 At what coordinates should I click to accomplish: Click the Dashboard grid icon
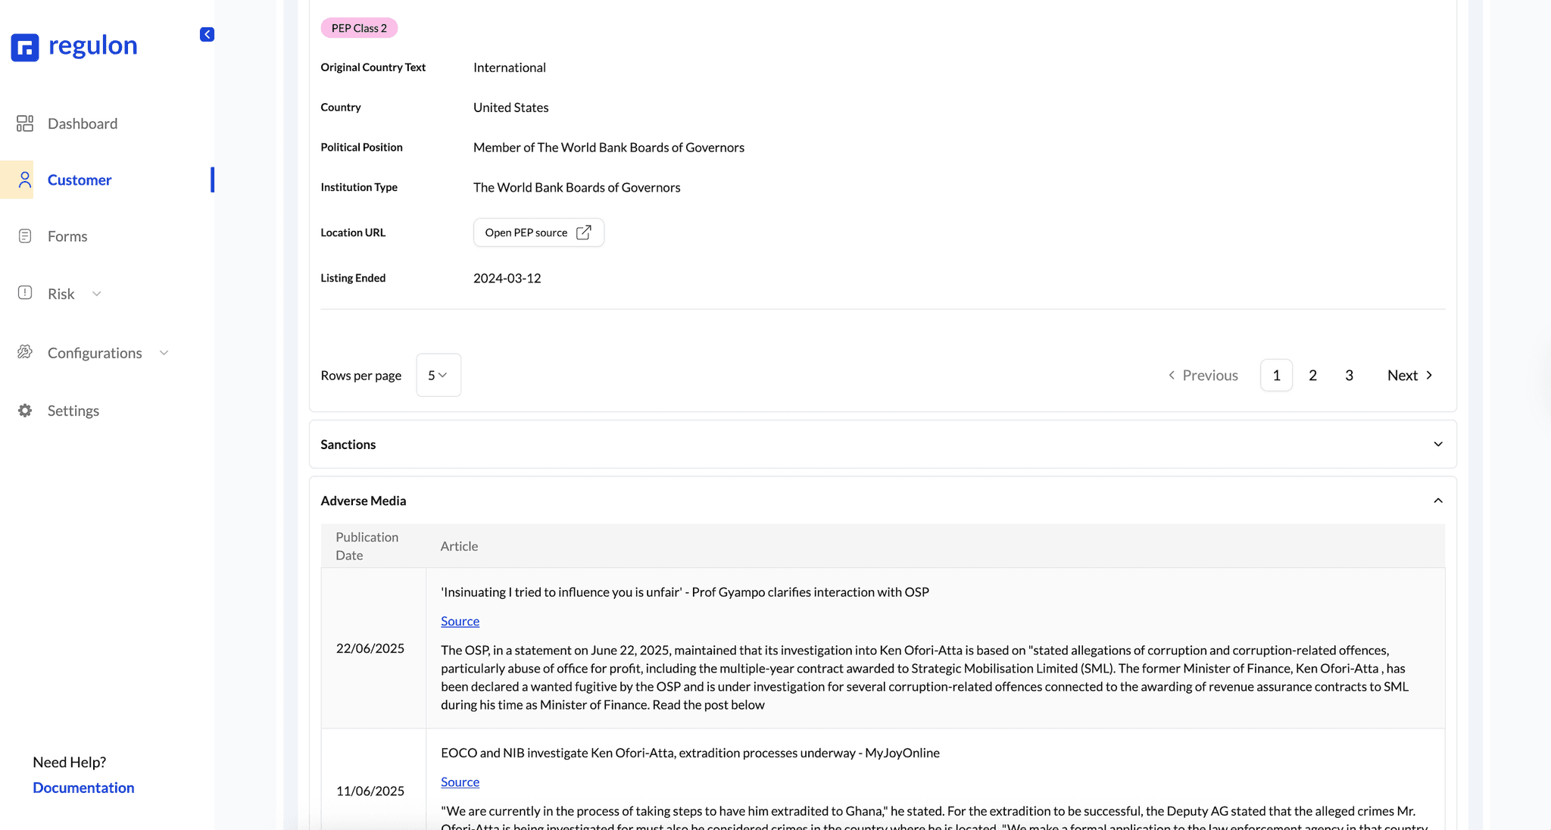point(25,123)
